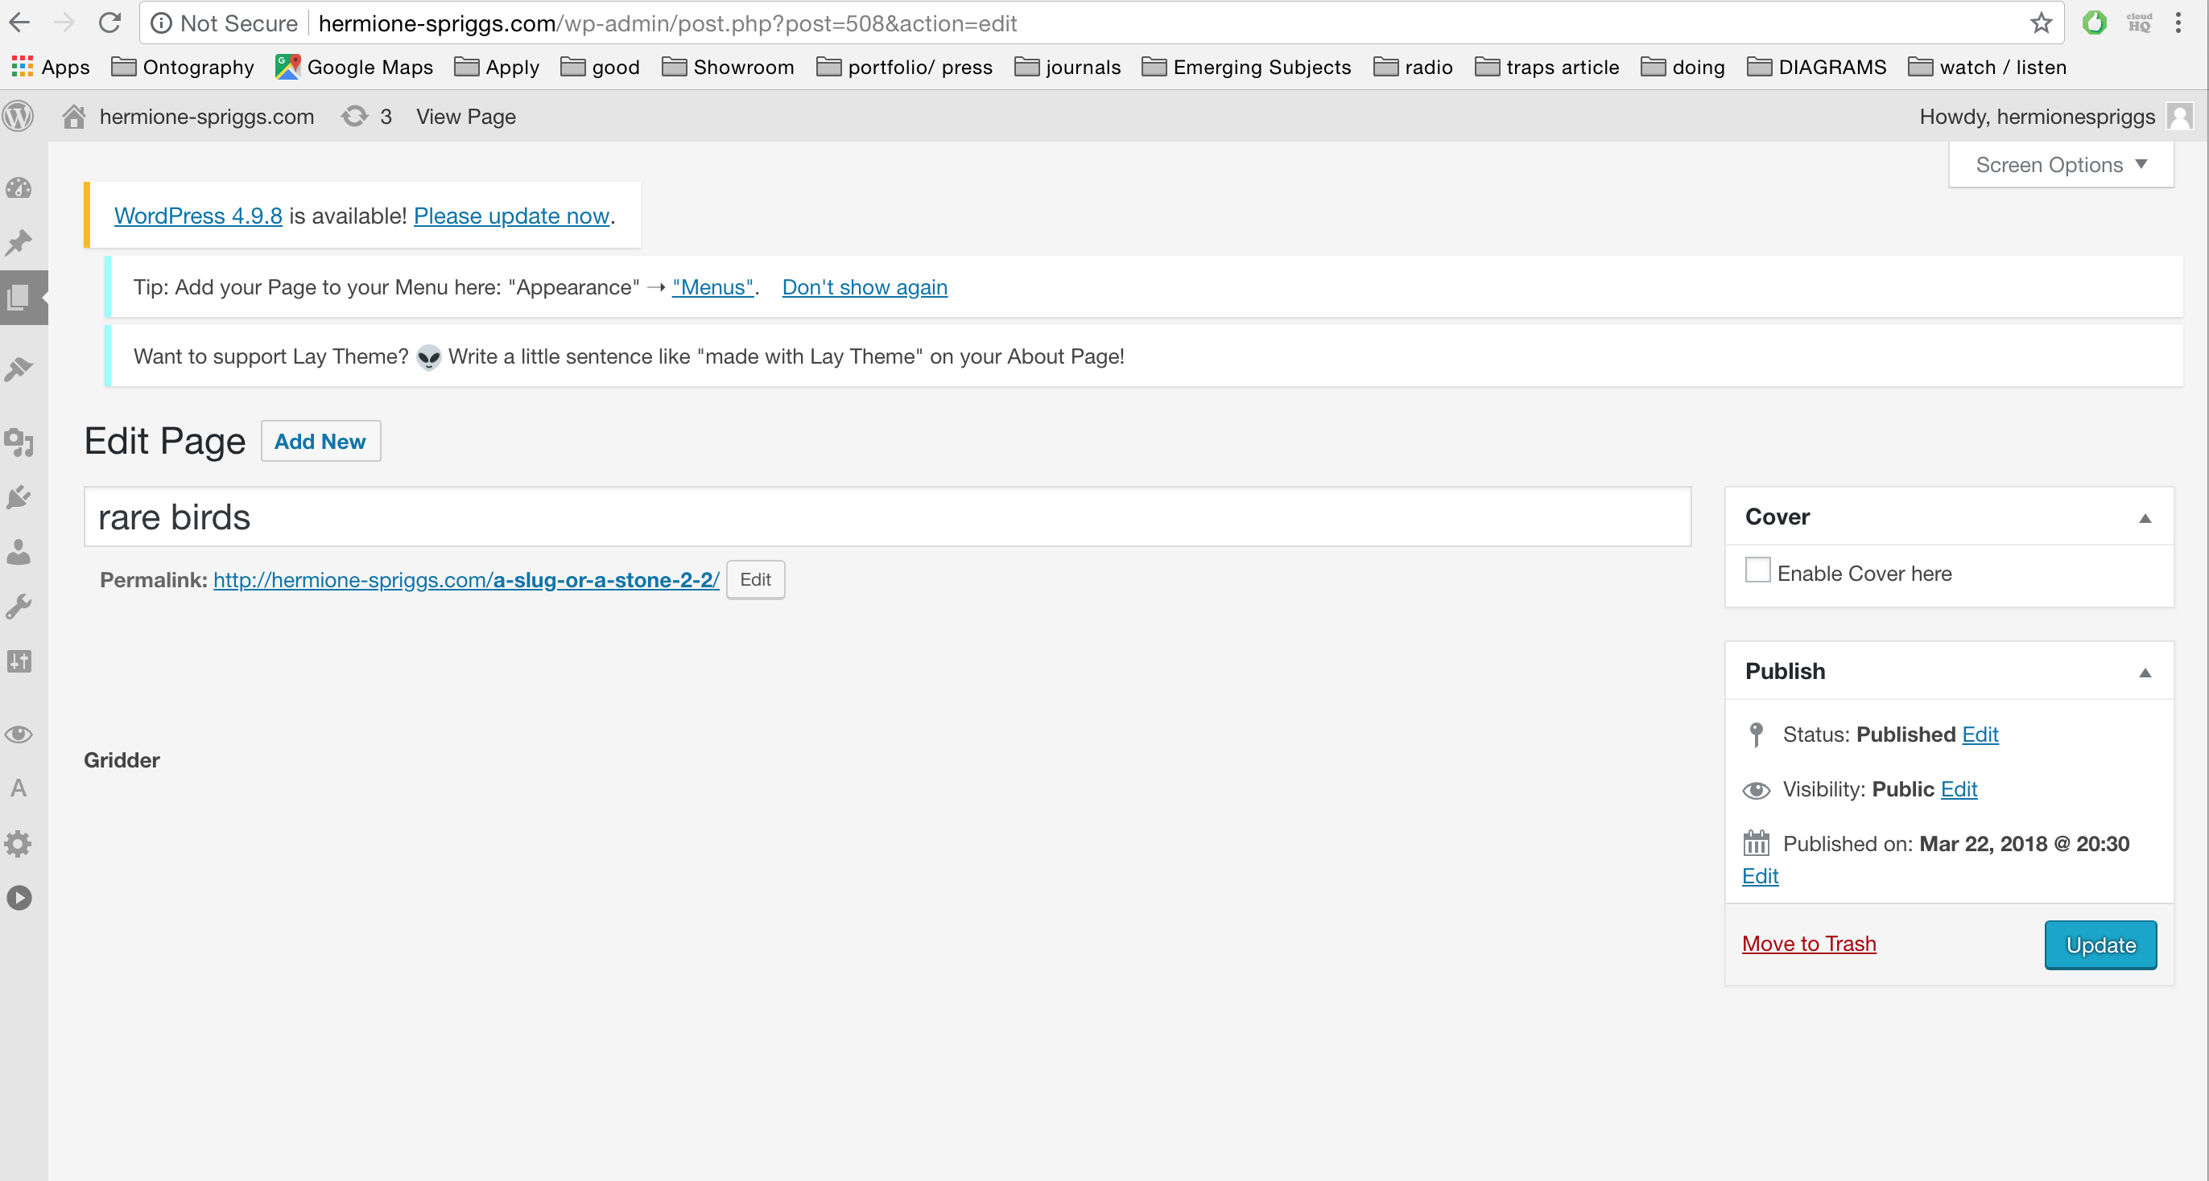The height and width of the screenshot is (1181, 2209).
Task: Collapse the Publish panel
Action: (2145, 672)
